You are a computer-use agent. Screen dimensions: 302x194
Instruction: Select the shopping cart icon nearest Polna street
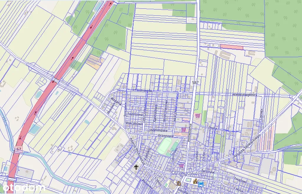[198, 116]
